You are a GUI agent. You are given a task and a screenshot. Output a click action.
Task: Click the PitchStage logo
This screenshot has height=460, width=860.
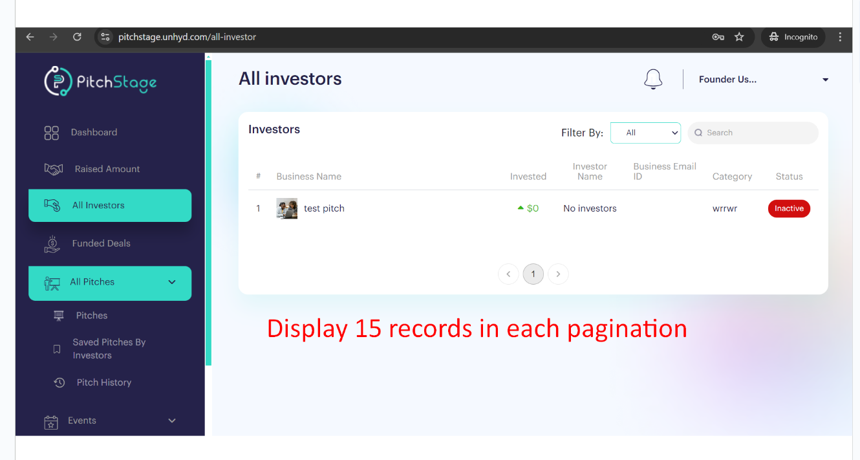(100, 82)
